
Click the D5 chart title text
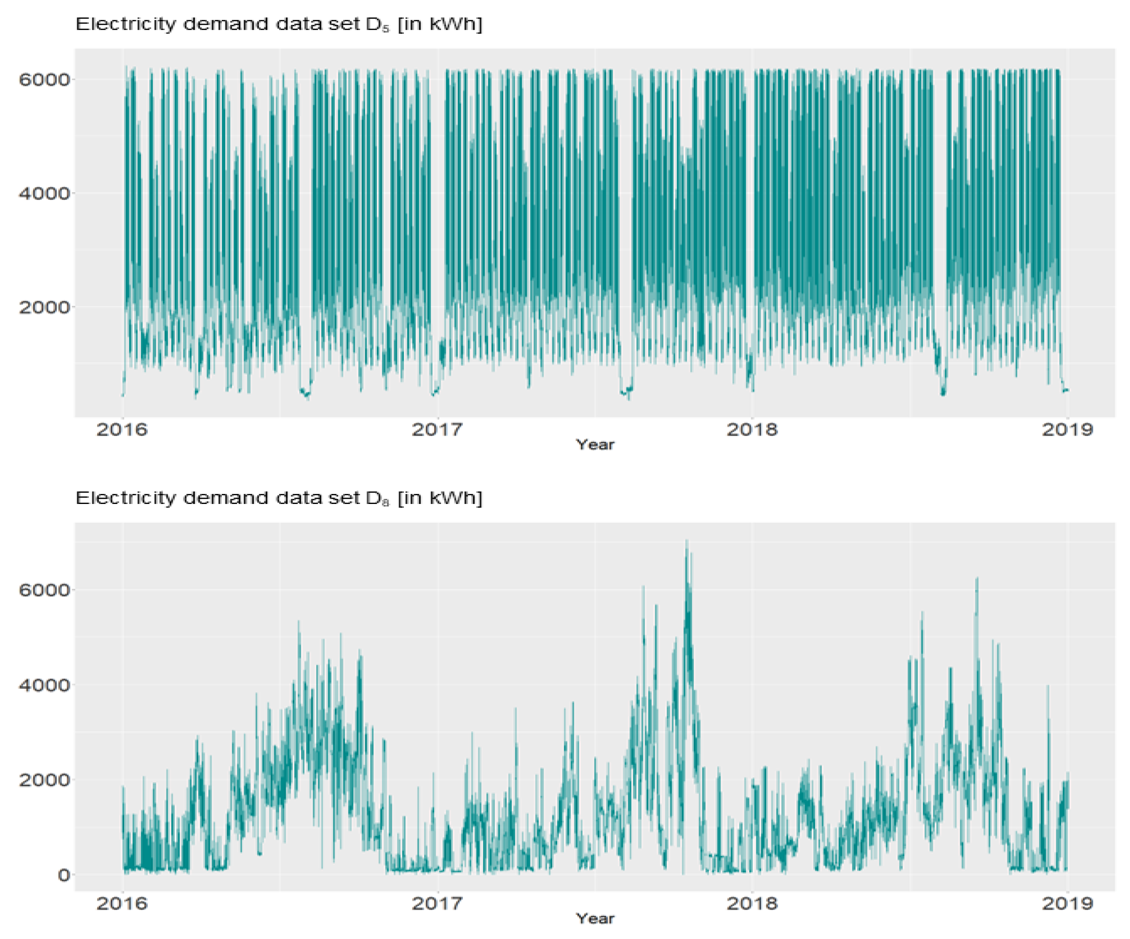(278, 24)
